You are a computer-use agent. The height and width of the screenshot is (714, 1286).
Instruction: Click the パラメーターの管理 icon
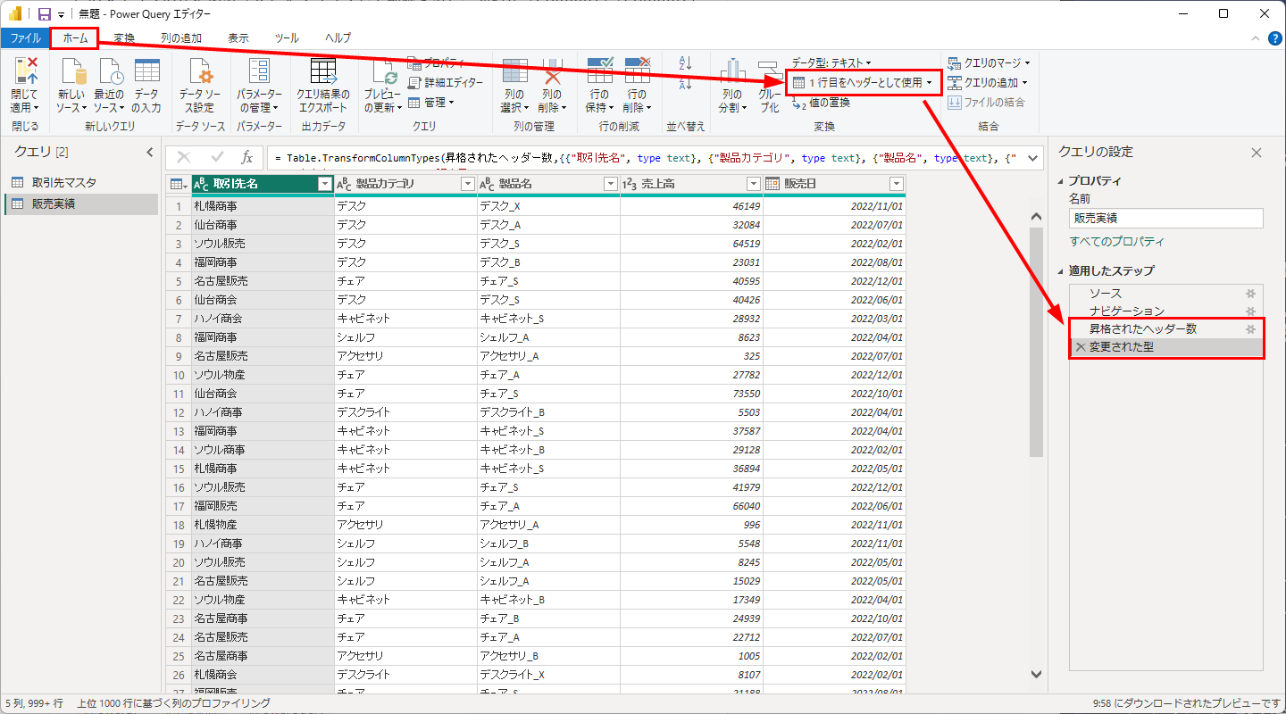[x=259, y=71]
